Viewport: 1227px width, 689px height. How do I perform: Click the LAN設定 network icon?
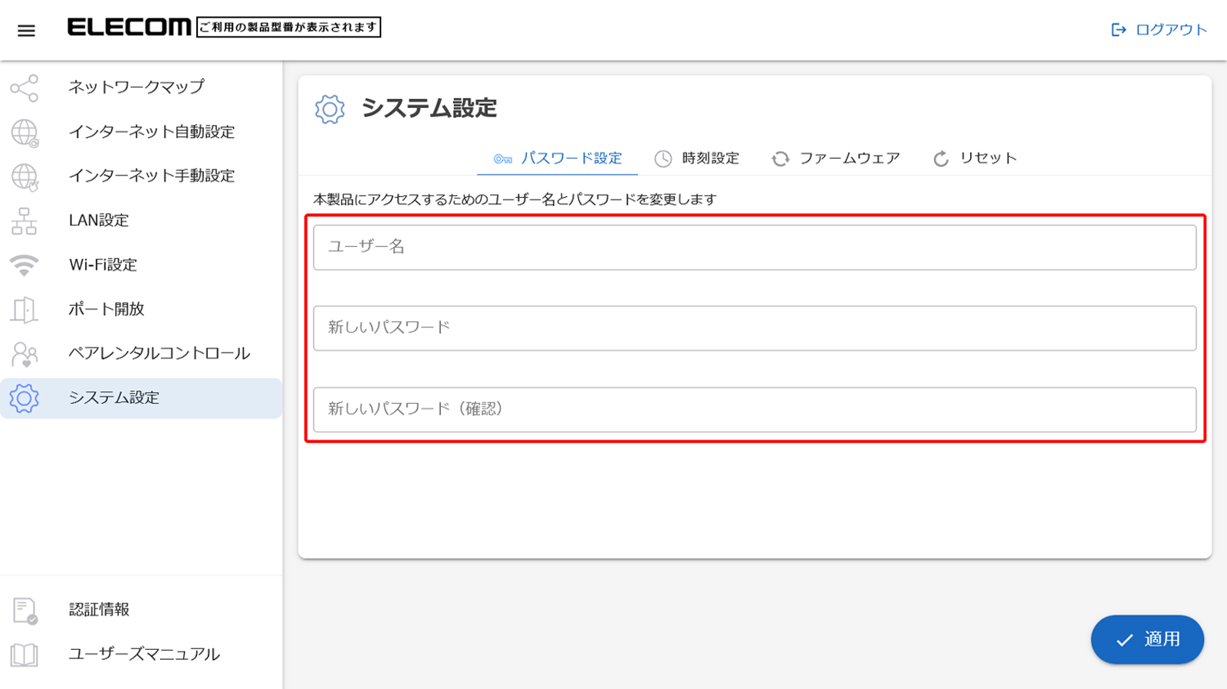(25, 221)
